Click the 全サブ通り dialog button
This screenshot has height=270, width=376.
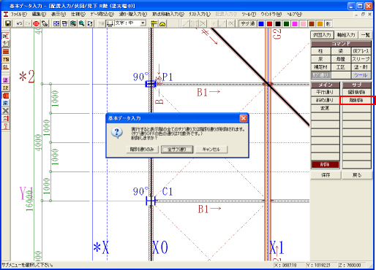point(177,150)
